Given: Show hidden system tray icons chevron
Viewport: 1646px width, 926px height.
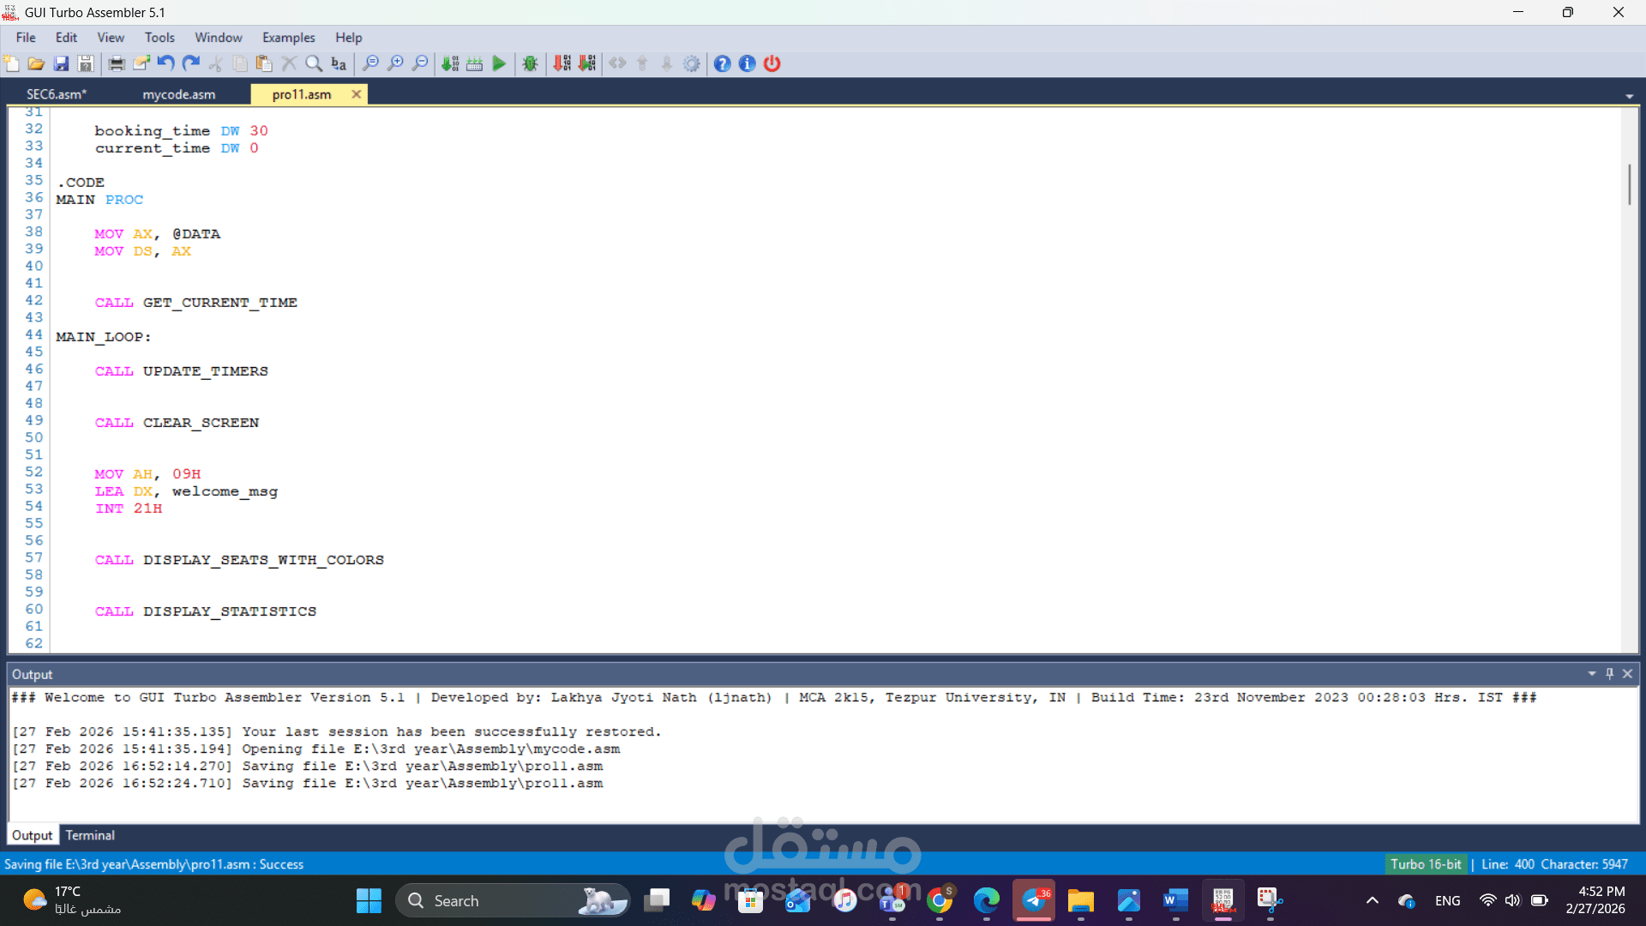Looking at the screenshot, I should click(x=1372, y=900).
